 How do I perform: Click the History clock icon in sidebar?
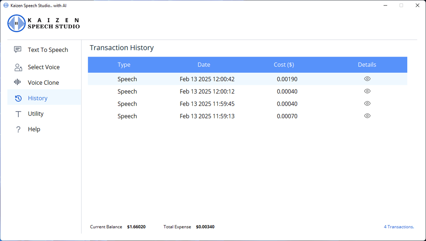pyautogui.click(x=18, y=98)
